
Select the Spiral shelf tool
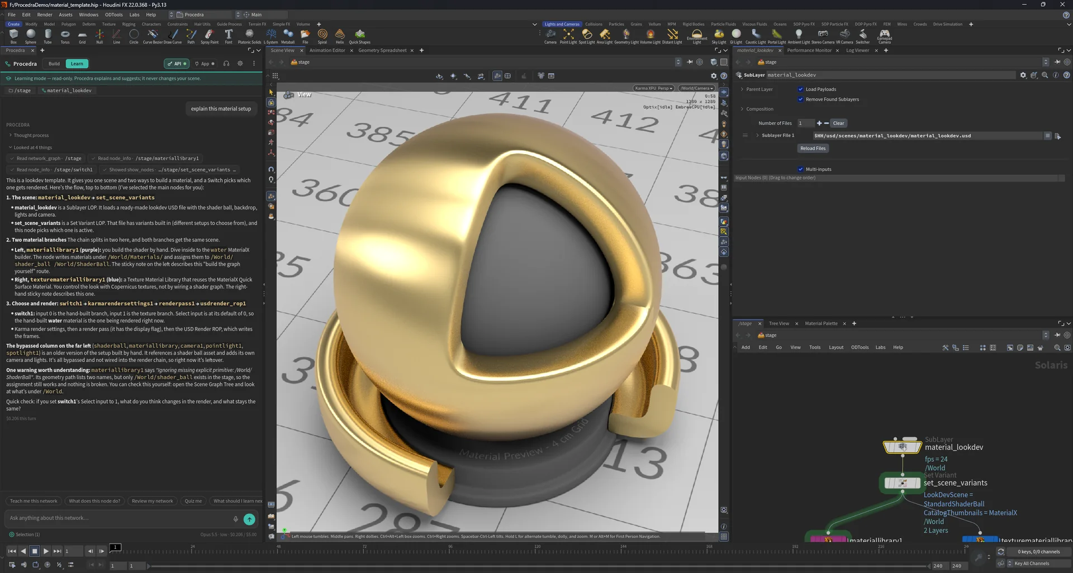[322, 36]
